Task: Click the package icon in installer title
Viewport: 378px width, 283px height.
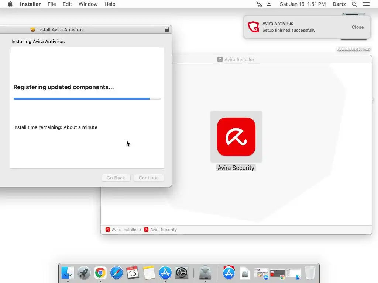Action: 33,29
